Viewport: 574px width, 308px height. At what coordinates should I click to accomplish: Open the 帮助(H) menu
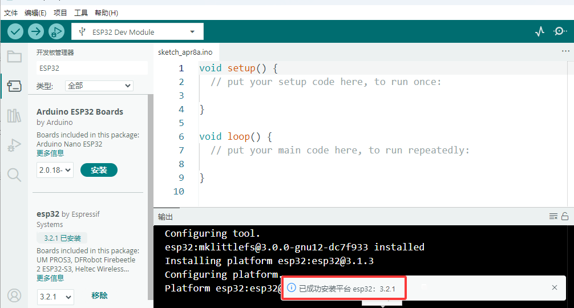coord(106,13)
